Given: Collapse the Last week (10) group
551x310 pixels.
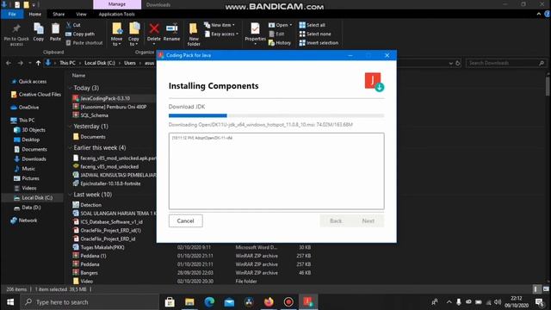Looking at the screenshot, I should [71, 195].
